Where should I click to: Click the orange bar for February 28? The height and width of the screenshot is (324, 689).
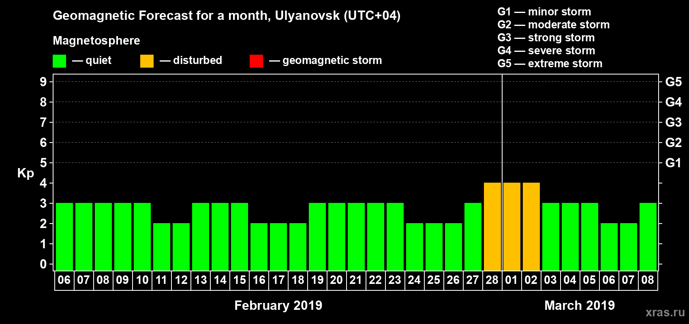click(492, 226)
